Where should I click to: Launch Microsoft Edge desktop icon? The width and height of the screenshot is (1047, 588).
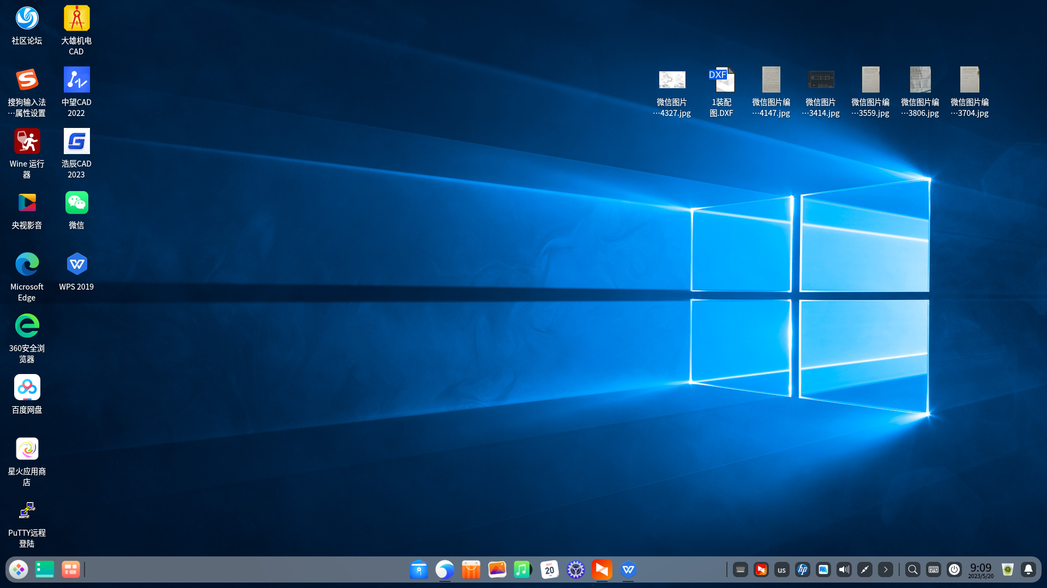coord(27,265)
